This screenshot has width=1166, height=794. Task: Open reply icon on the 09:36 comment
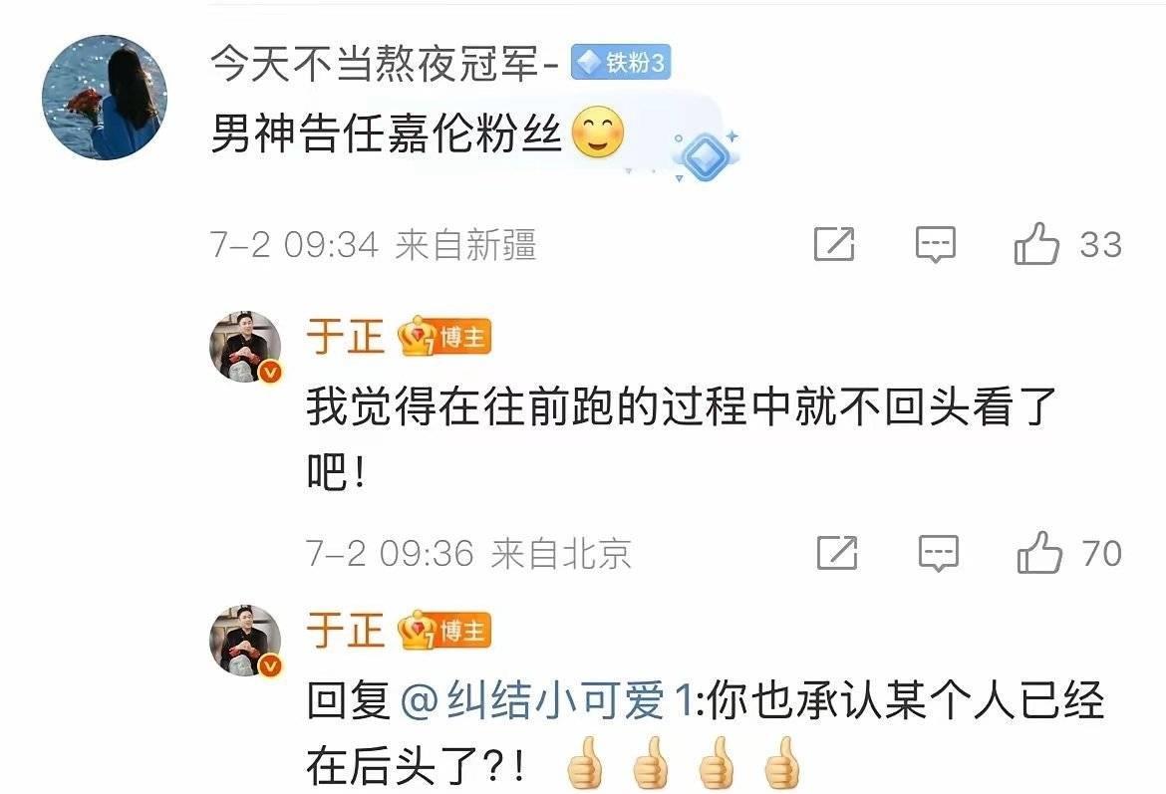(939, 552)
